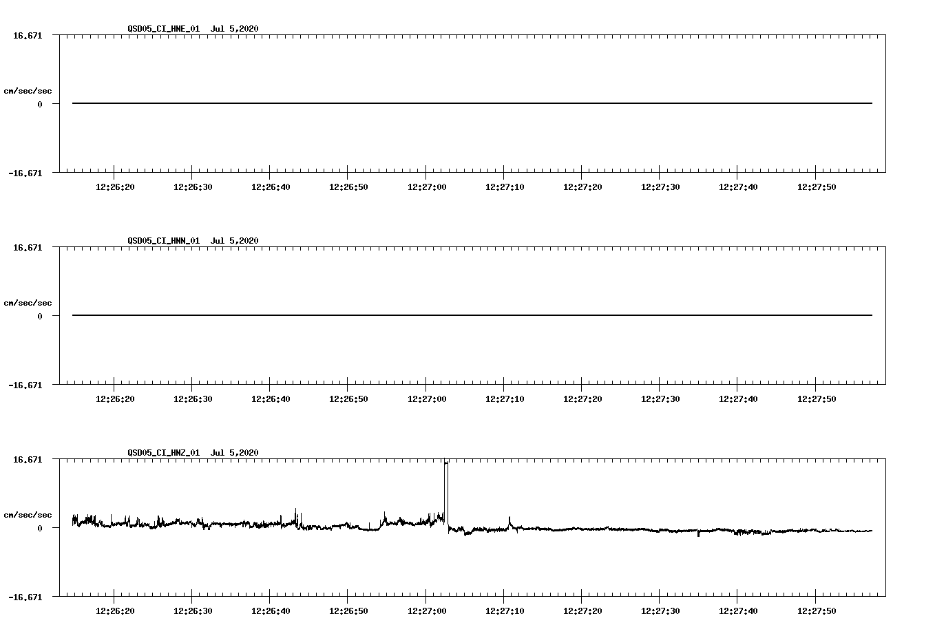Click the 12:27:50 time label under HNE plot
This screenshot has height=636, width=935.
click(817, 187)
